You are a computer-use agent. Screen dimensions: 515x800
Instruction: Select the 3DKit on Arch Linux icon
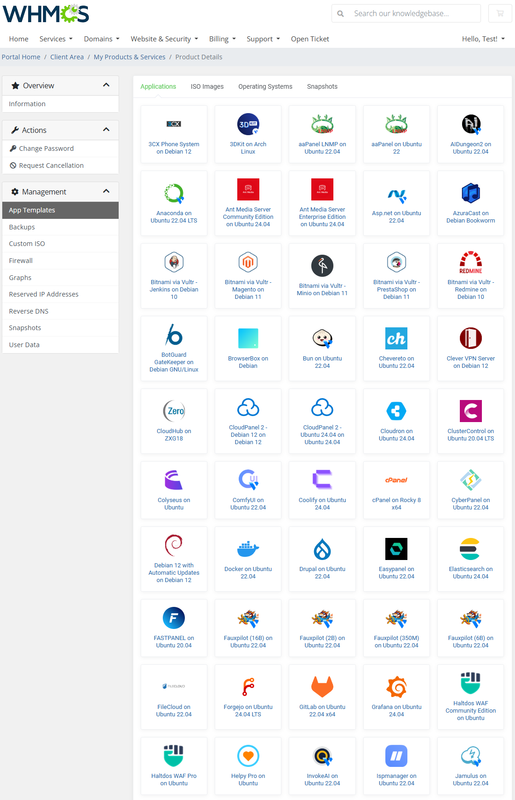click(248, 124)
